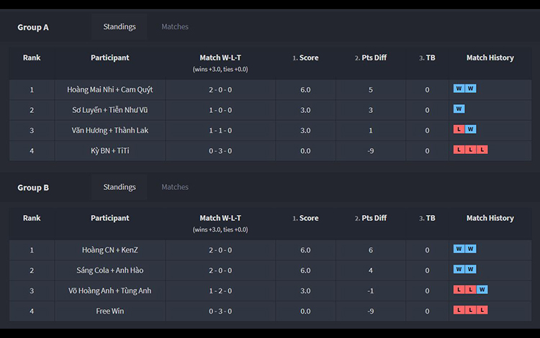Image resolution: width=540 pixels, height=338 pixels.
Task: Click last L badge for Kỳ BN + TiTi
Action: pyautogui.click(x=482, y=150)
